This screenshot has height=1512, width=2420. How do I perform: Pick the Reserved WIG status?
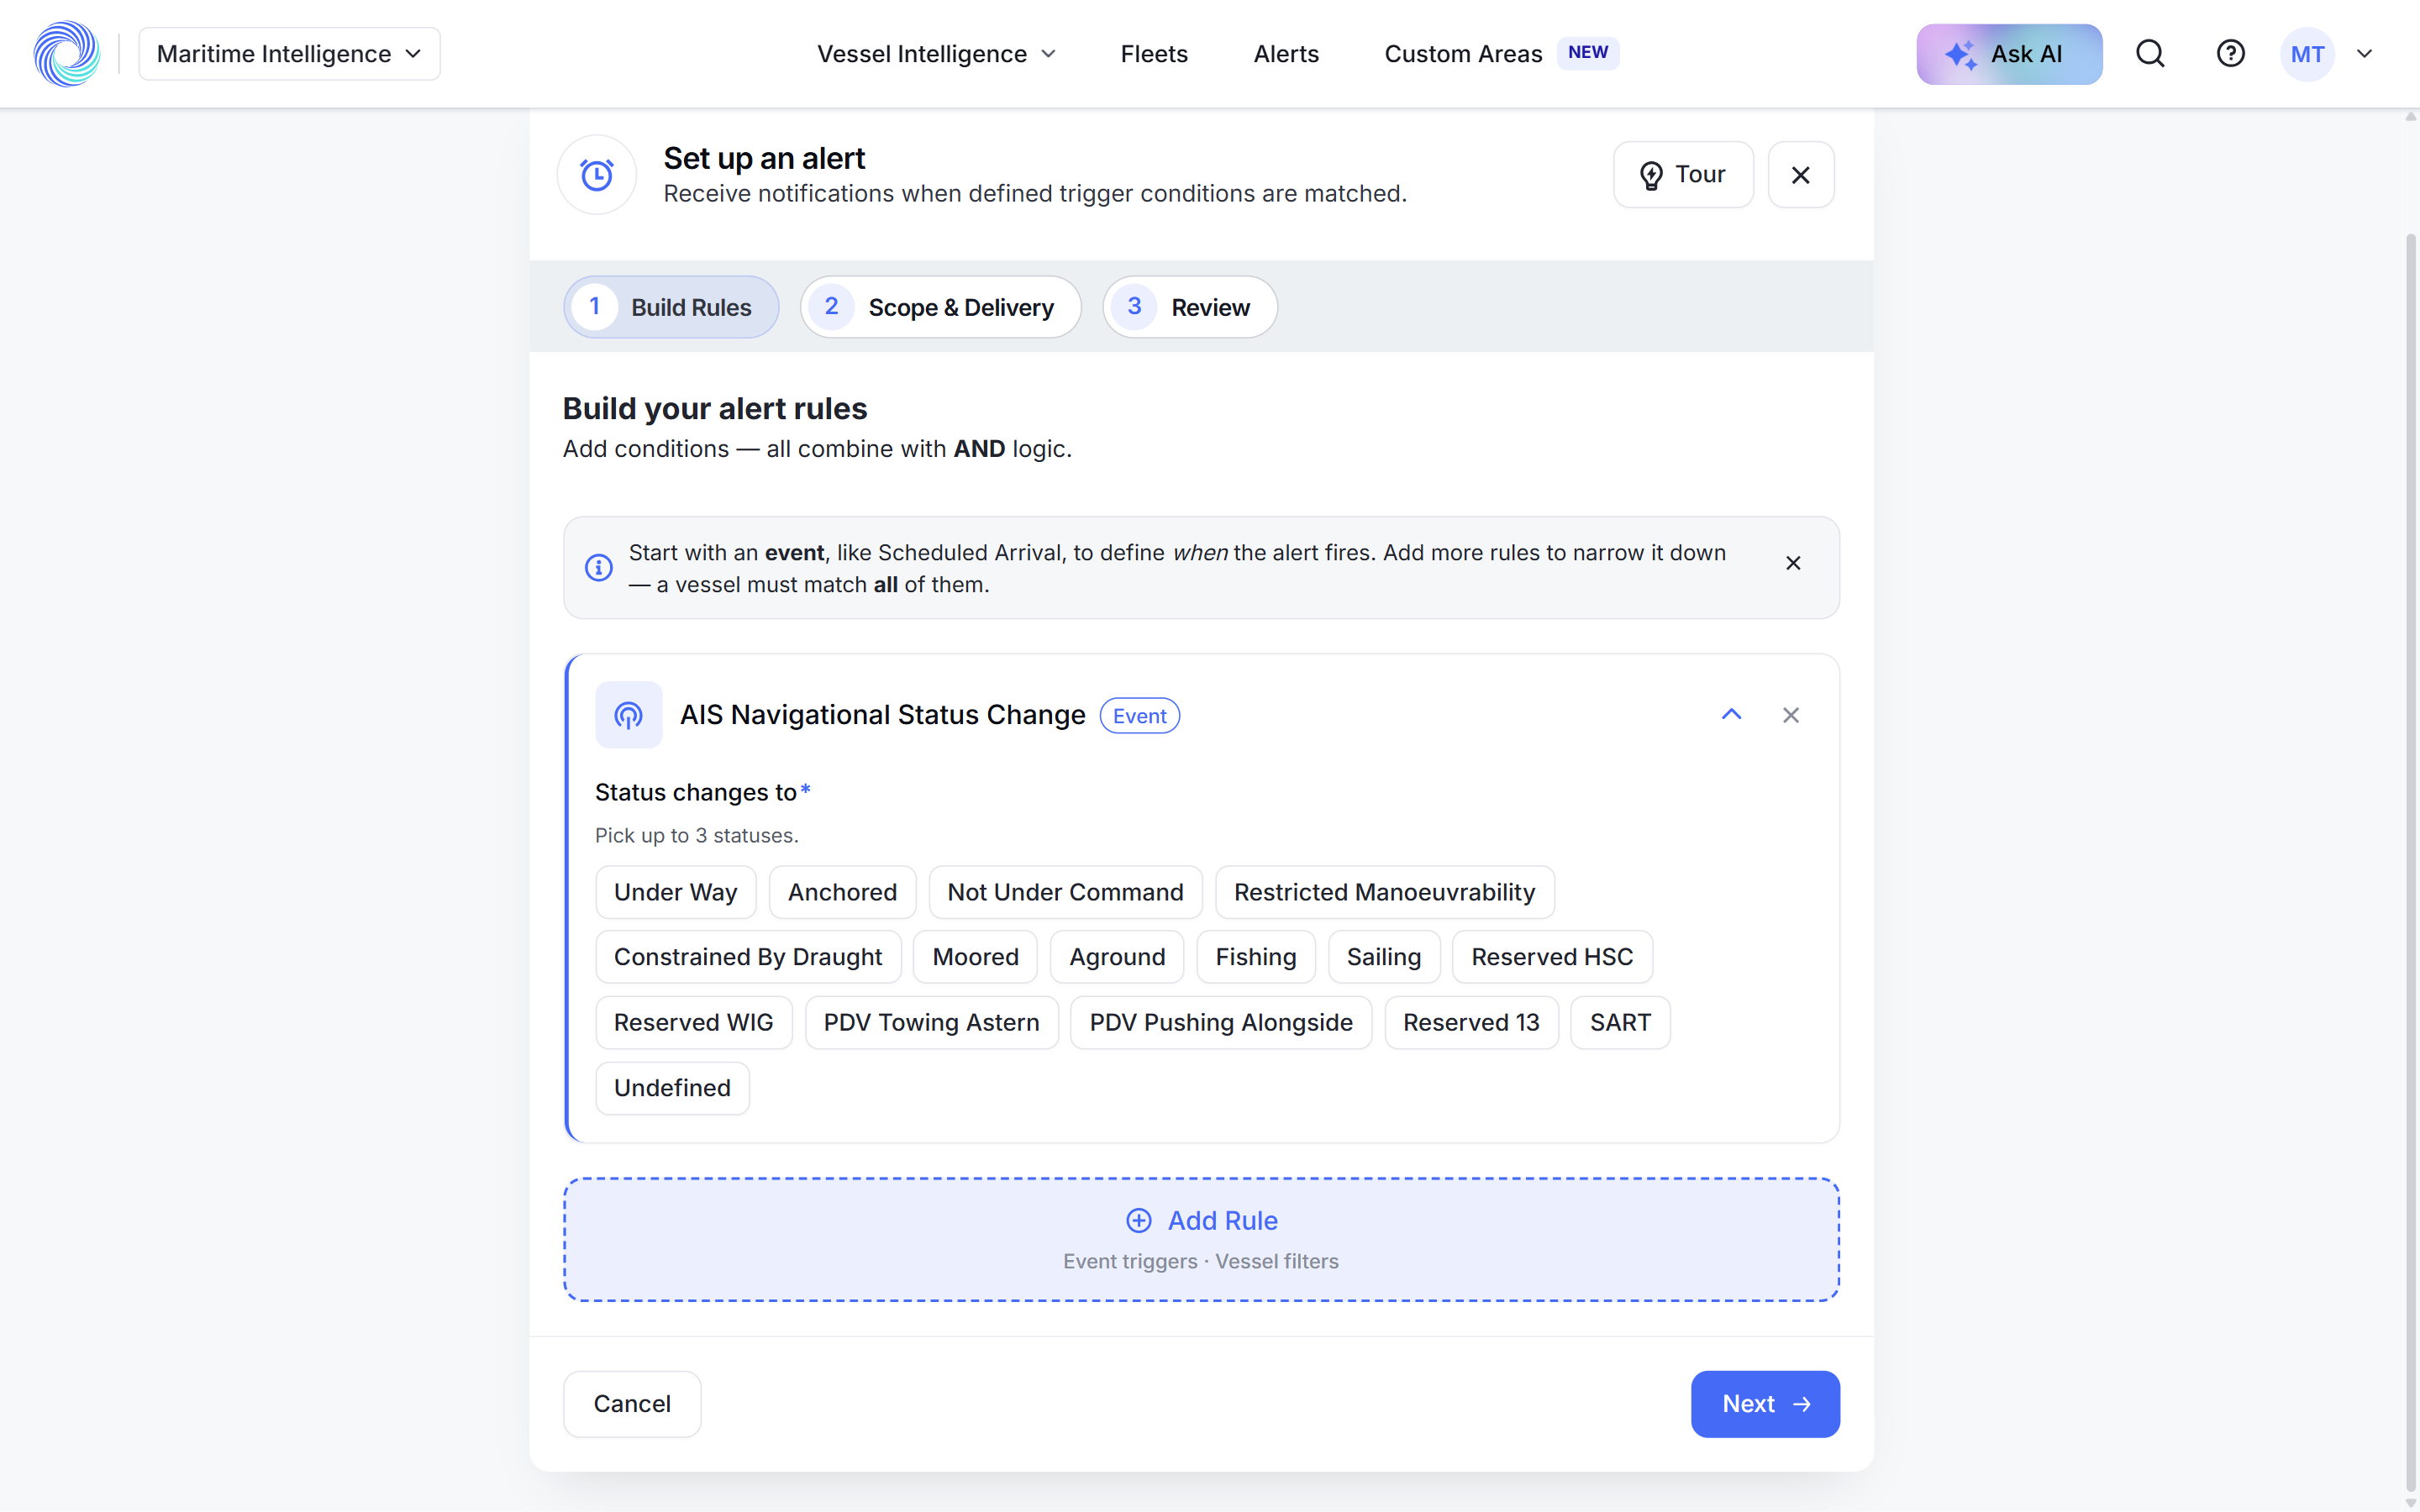point(694,1022)
